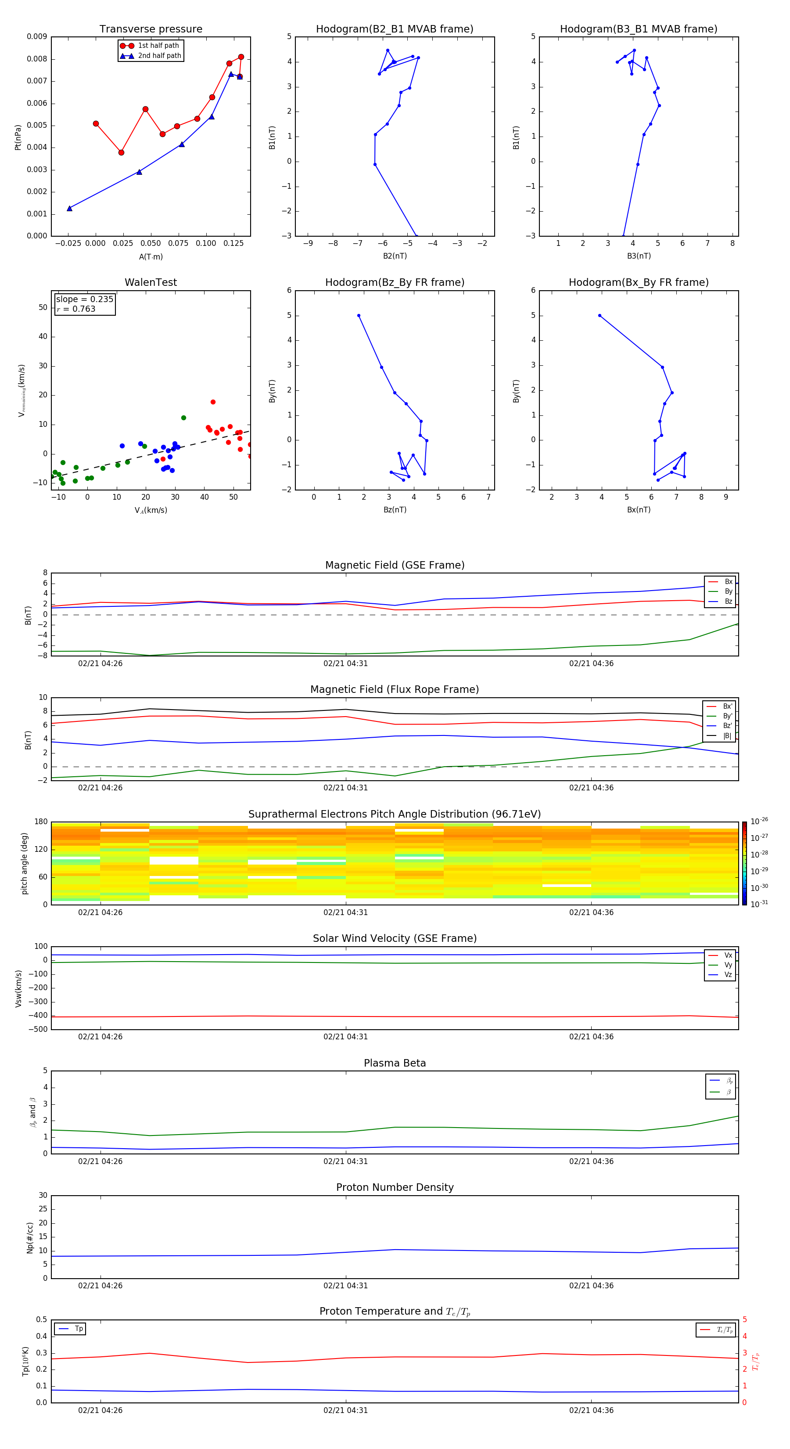This screenshot has height=1449, width=790.
Task: Select the 'Tp' legend entry
Action: point(70,1329)
